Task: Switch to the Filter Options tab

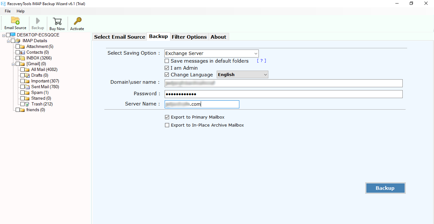Action: pos(189,37)
